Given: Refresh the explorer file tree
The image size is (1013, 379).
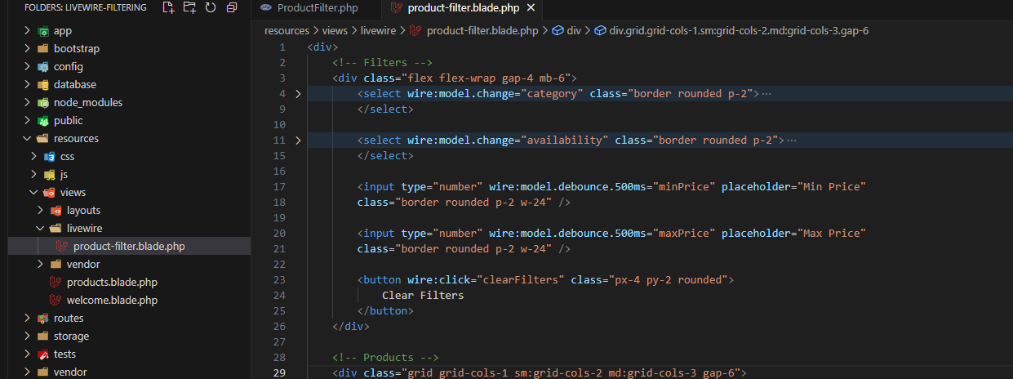Looking at the screenshot, I should [x=211, y=8].
